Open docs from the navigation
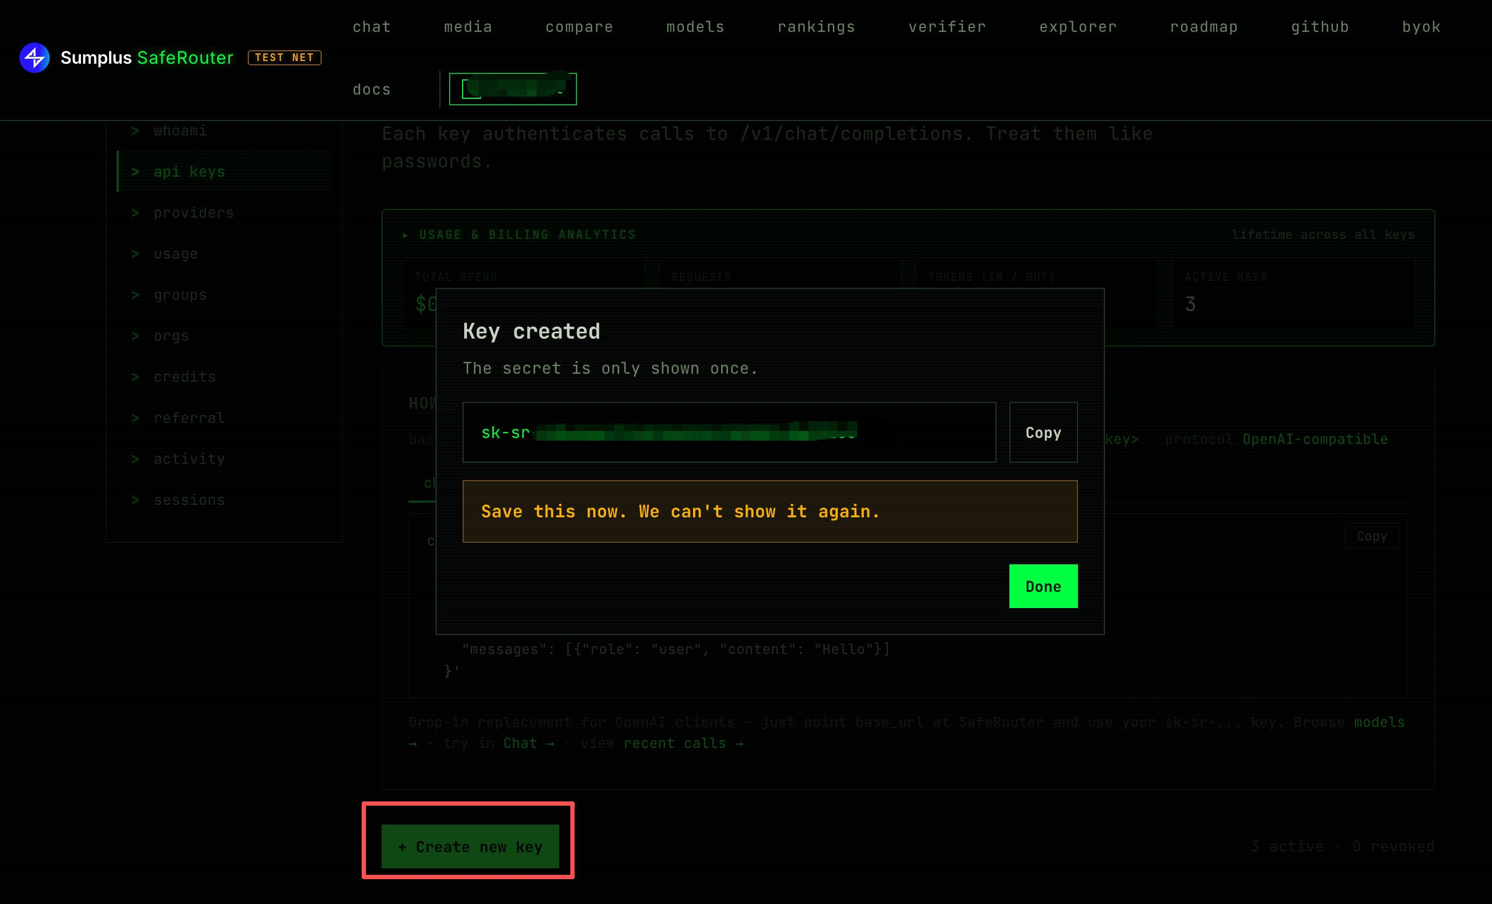 (372, 89)
